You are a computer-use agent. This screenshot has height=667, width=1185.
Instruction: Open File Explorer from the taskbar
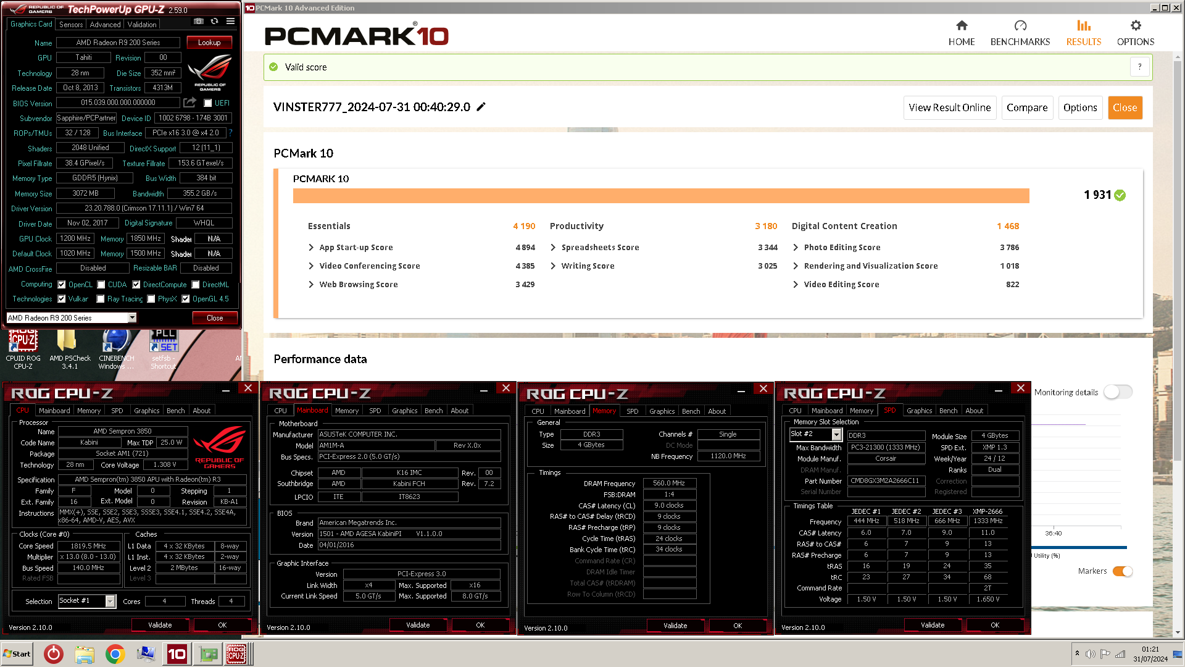coord(85,654)
